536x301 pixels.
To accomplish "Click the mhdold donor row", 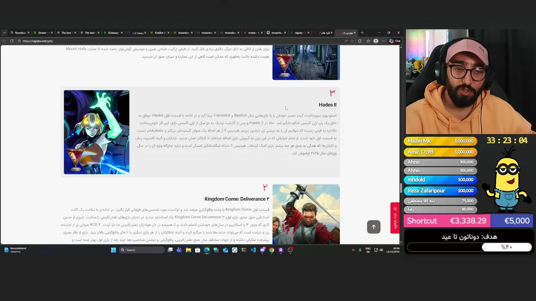I will click(441, 179).
